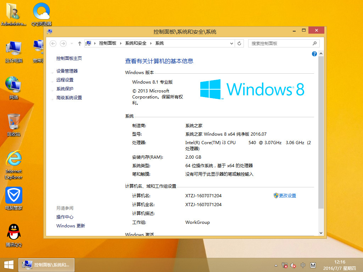Click the muted volume icon in tray
Image resolution: width=363 pixels, height=272 pixels.
292,265
